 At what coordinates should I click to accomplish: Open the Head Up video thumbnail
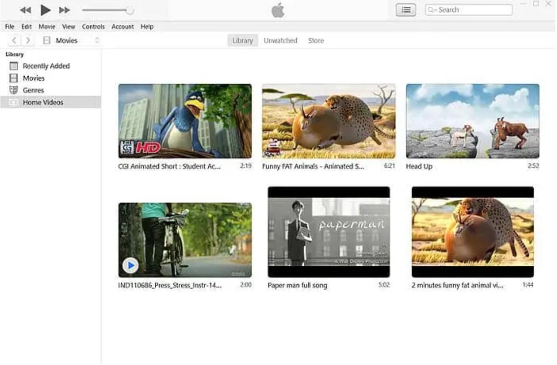[472, 121]
